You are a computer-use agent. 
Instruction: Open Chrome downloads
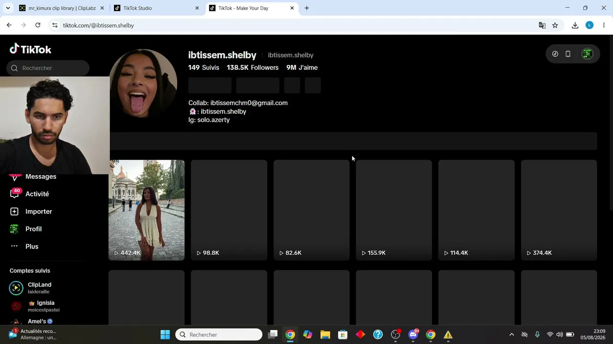(575, 25)
